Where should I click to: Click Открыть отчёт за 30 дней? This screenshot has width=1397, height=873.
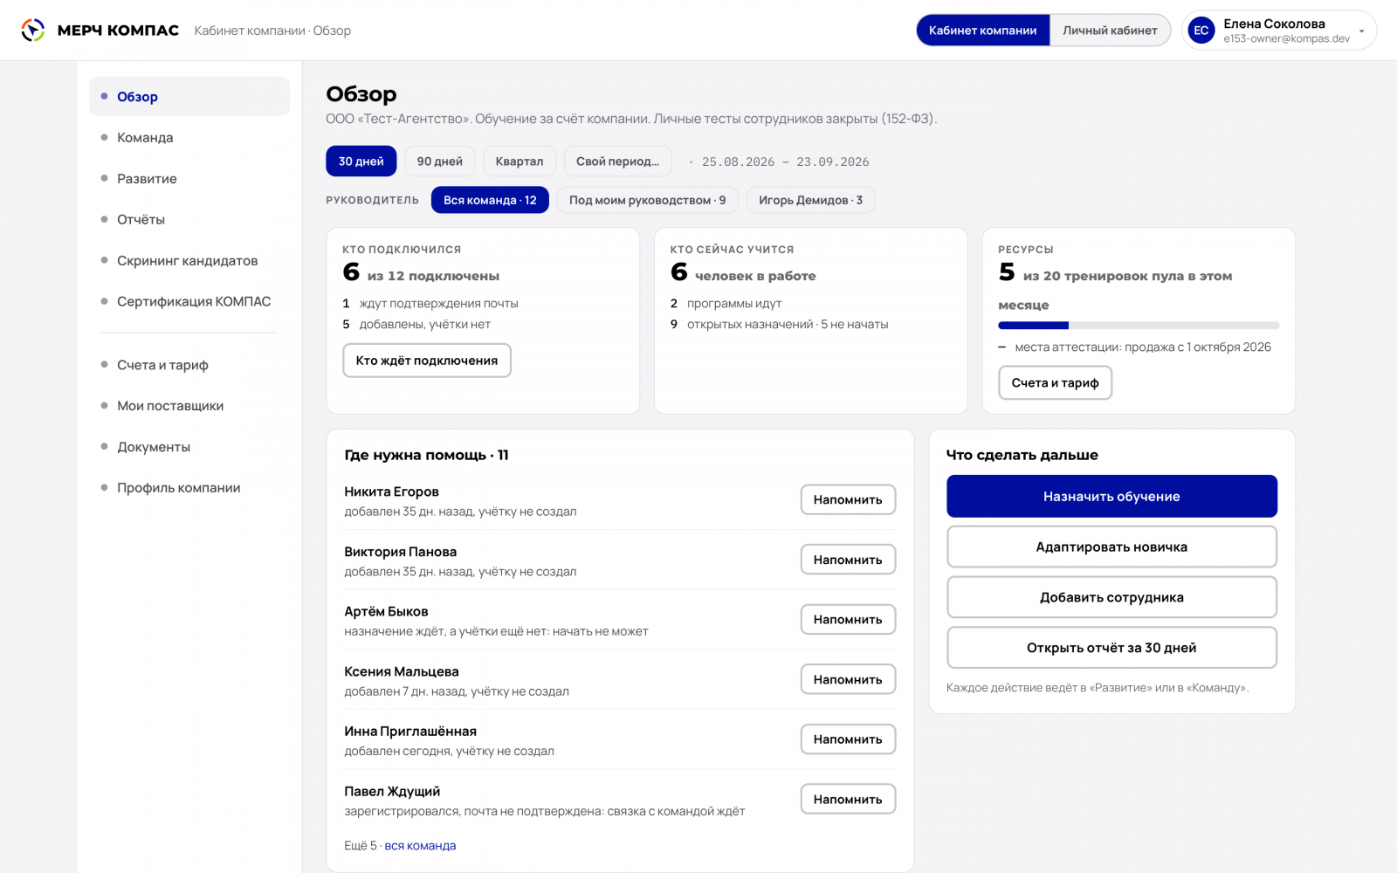pyautogui.click(x=1111, y=648)
